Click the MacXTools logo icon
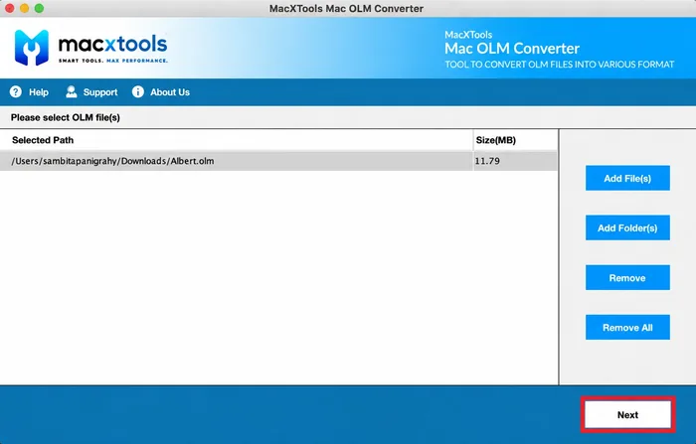 (32, 48)
